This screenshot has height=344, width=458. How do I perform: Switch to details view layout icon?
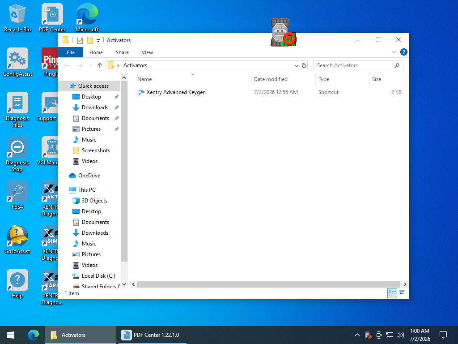[x=392, y=293]
